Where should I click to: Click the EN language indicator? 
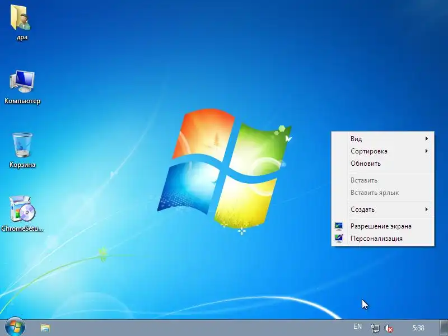tap(357, 326)
